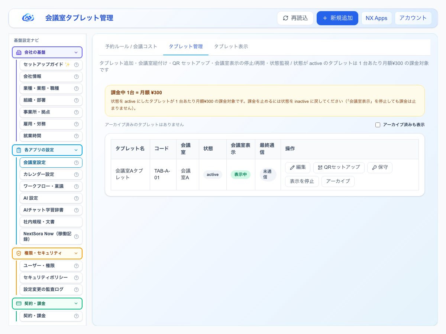Image resolution: width=446 pixels, height=334 pixels.
Task: Click the active status badge
Action: click(x=213, y=175)
